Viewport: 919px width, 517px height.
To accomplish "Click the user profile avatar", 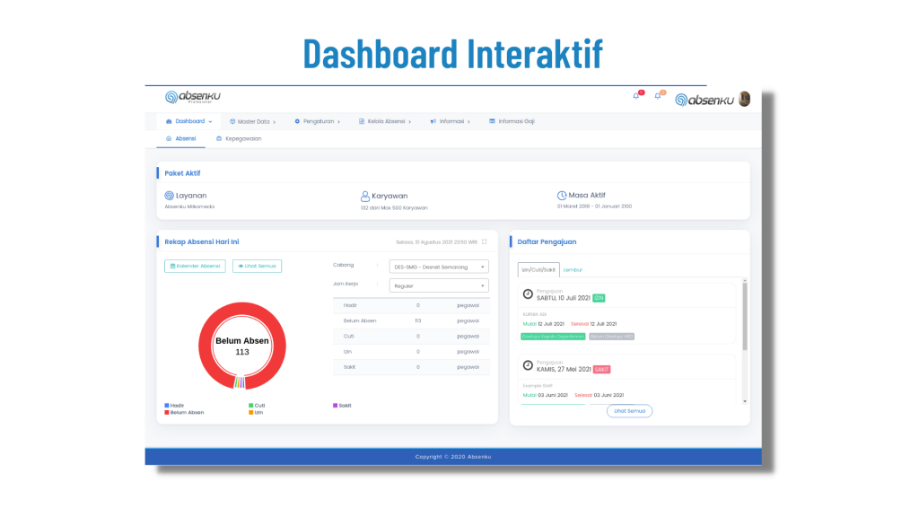I will (744, 99).
